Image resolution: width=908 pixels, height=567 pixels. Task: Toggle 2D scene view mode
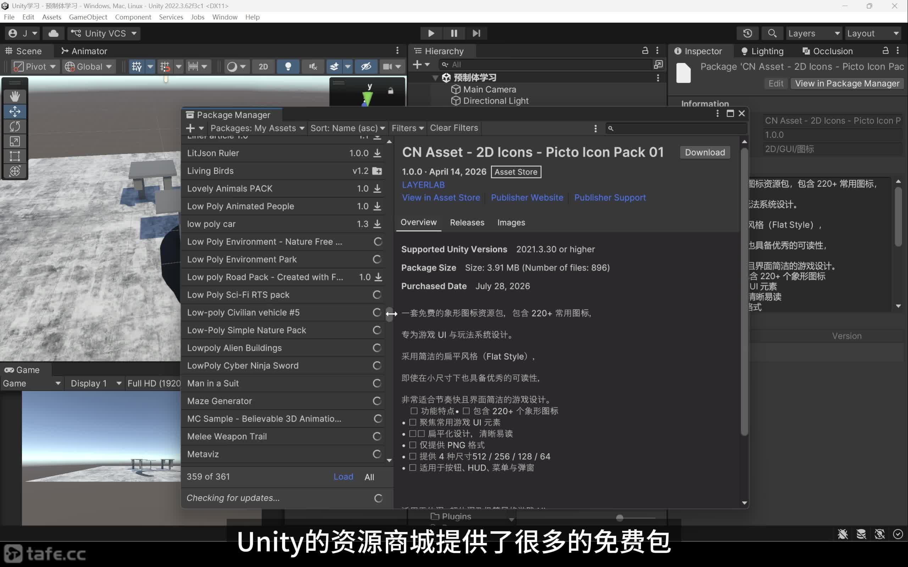click(264, 67)
